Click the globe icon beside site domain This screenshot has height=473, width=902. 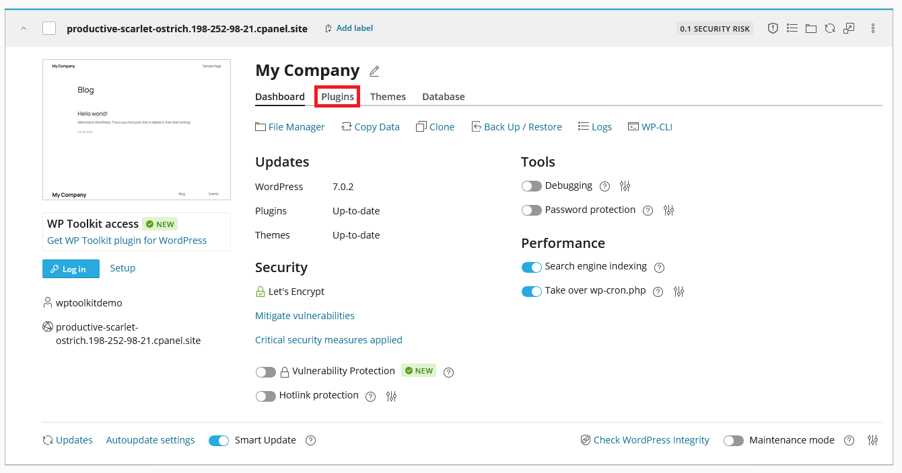click(48, 327)
